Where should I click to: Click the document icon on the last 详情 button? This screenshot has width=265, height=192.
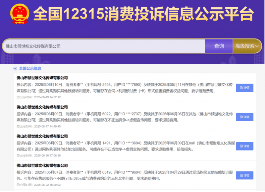tap(241, 175)
